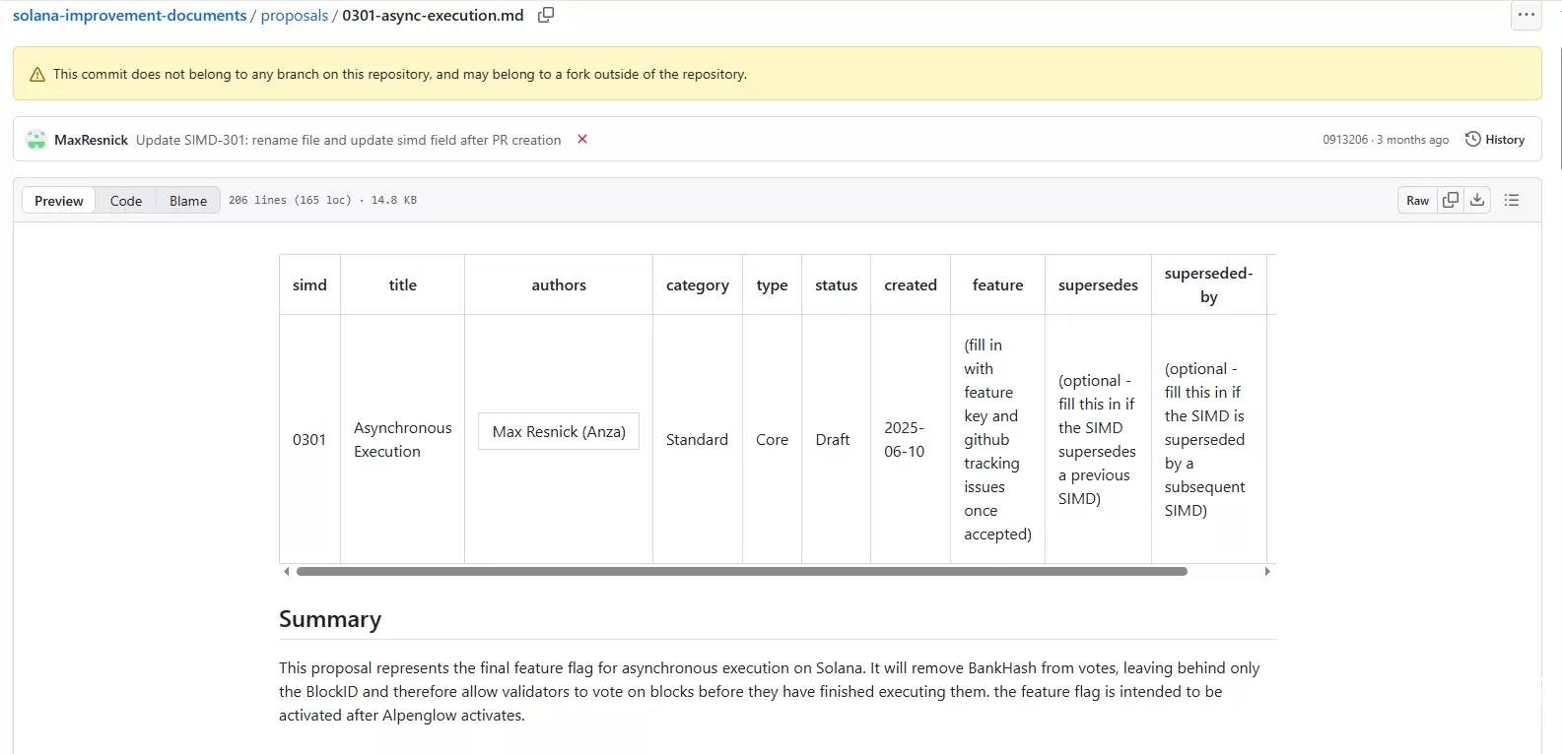Click the red failed status X icon
This screenshot has width=1562, height=754.
(582, 139)
